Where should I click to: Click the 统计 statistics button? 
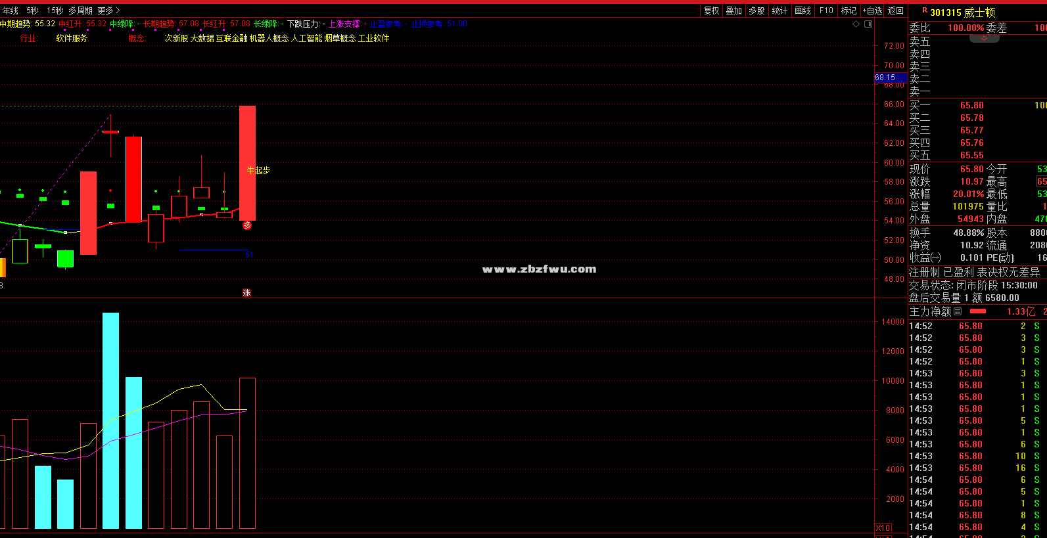tap(779, 11)
